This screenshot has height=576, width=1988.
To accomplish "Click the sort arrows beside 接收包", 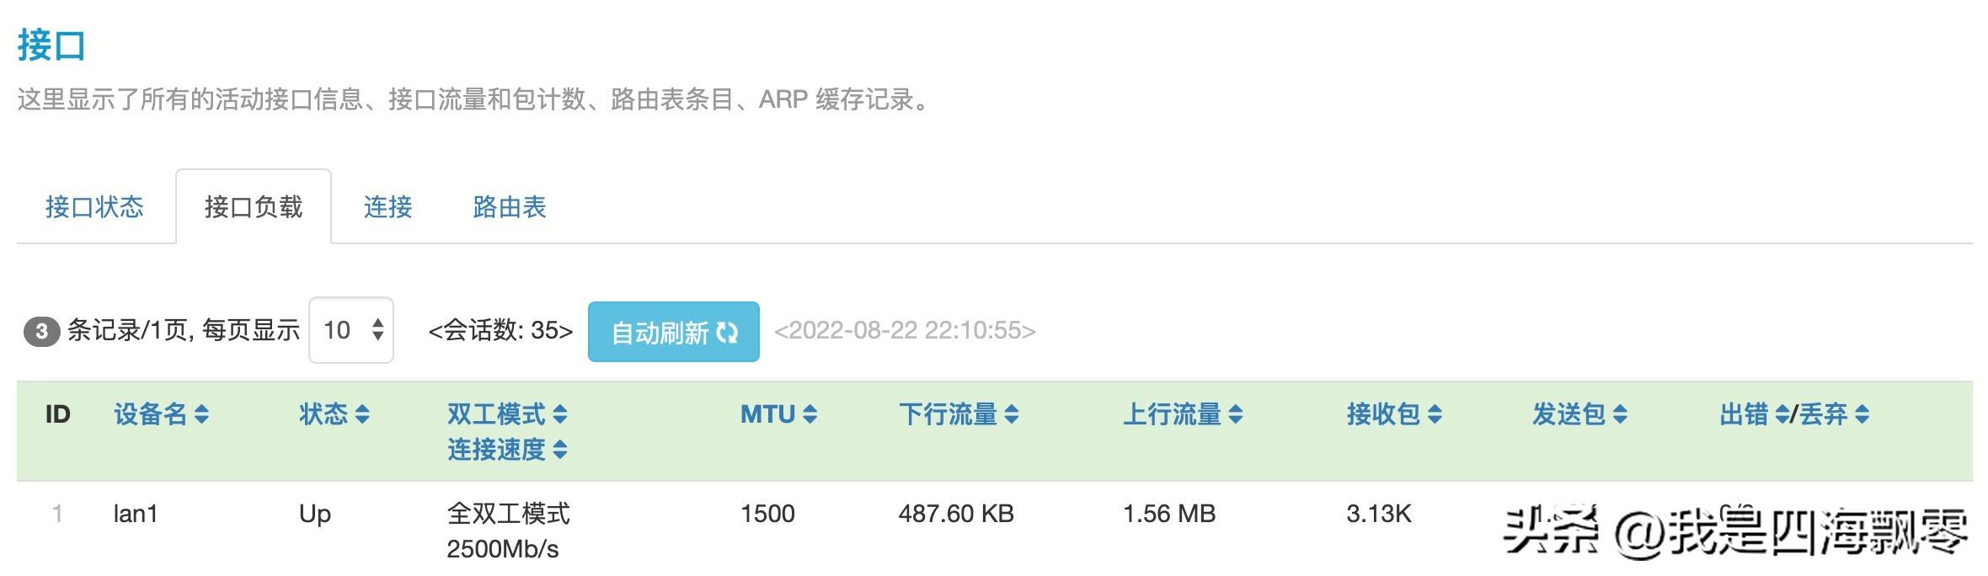I will pyautogui.click(x=1435, y=414).
